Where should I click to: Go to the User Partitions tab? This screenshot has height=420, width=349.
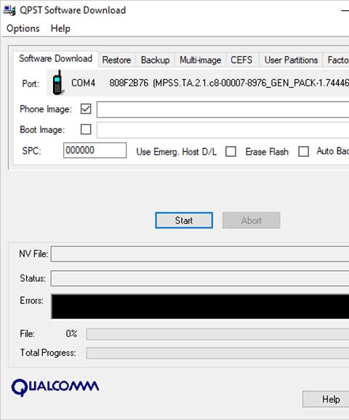(291, 60)
